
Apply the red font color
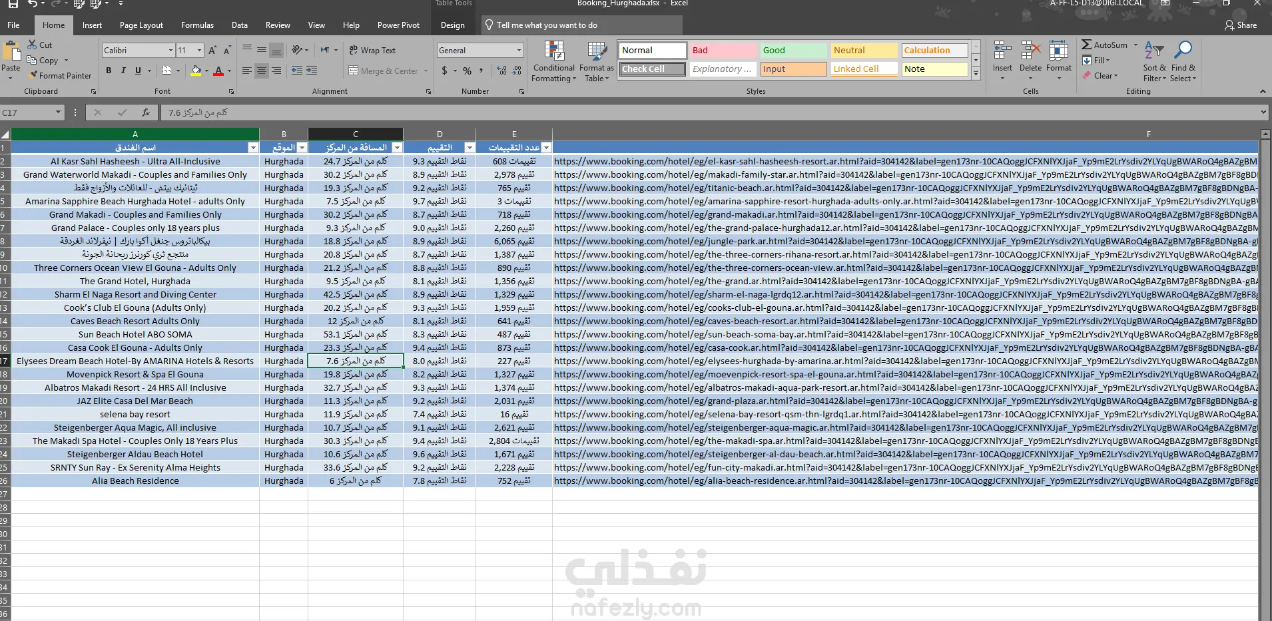218,71
